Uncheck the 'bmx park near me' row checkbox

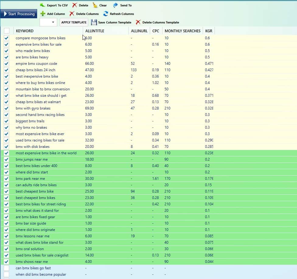[6, 179]
